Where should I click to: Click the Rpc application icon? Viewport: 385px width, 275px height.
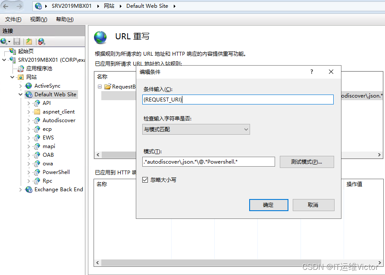37,181
